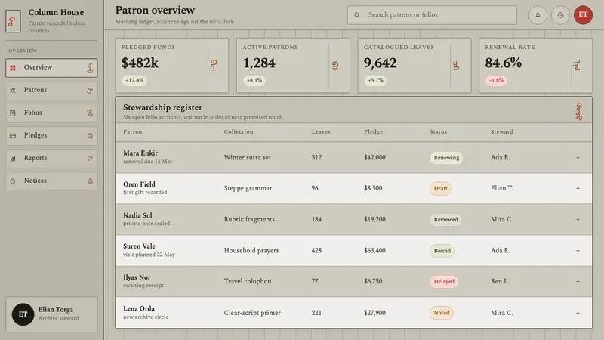Open the Pledged Funds $482k card
Viewport: 604px width, 340px height.
[x=172, y=65]
